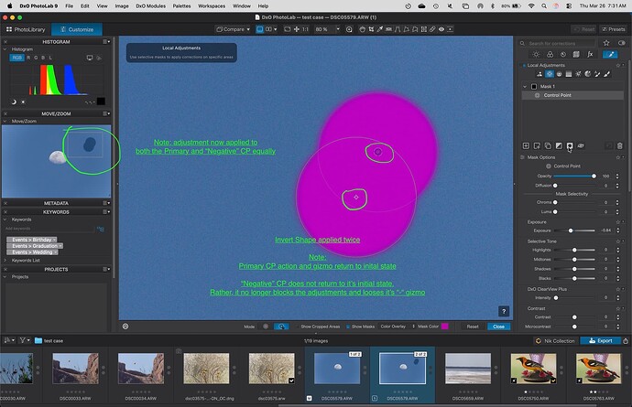Open the HISTOGRAM palette menu dropdown
This screenshot has width=632, height=407.
point(106,41)
